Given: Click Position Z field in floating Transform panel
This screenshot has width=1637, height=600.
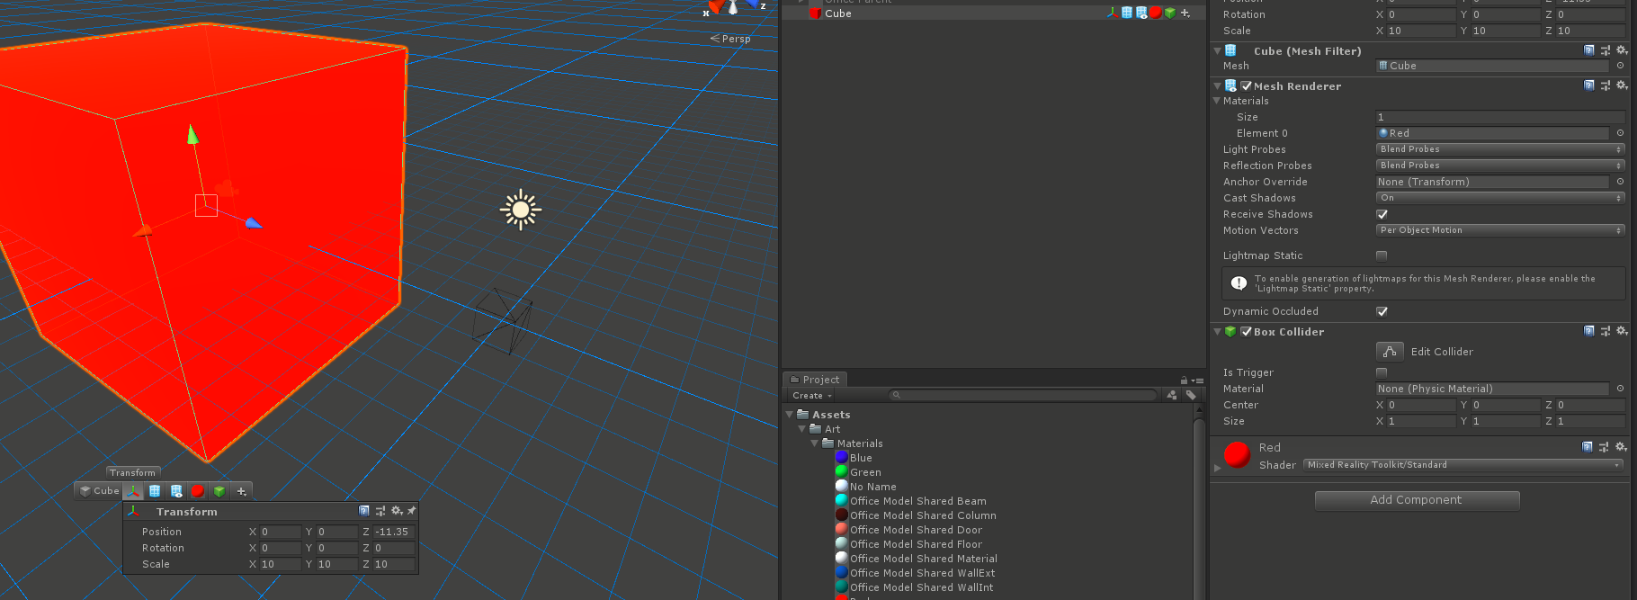Looking at the screenshot, I should (394, 532).
